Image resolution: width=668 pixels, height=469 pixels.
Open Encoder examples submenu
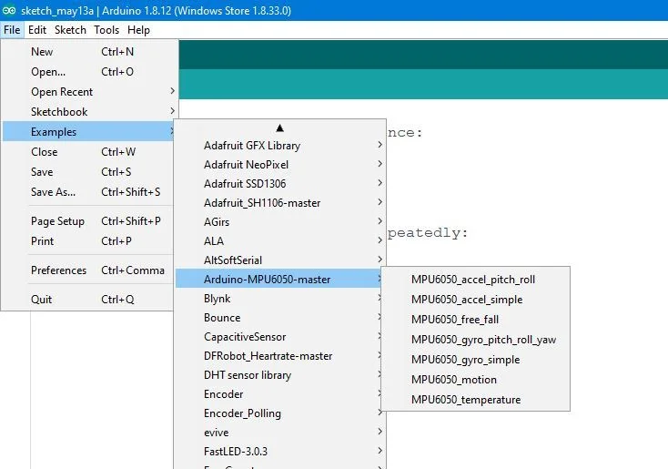point(279,394)
